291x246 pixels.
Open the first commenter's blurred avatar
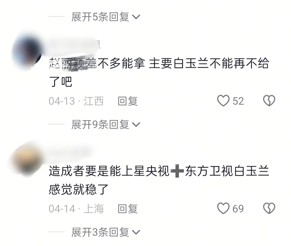pyautogui.click(x=27, y=52)
